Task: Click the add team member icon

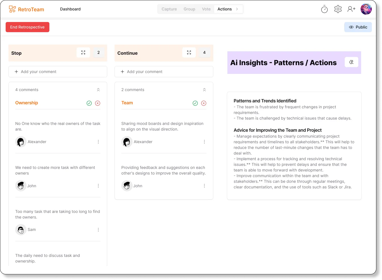Action: pos(352,9)
